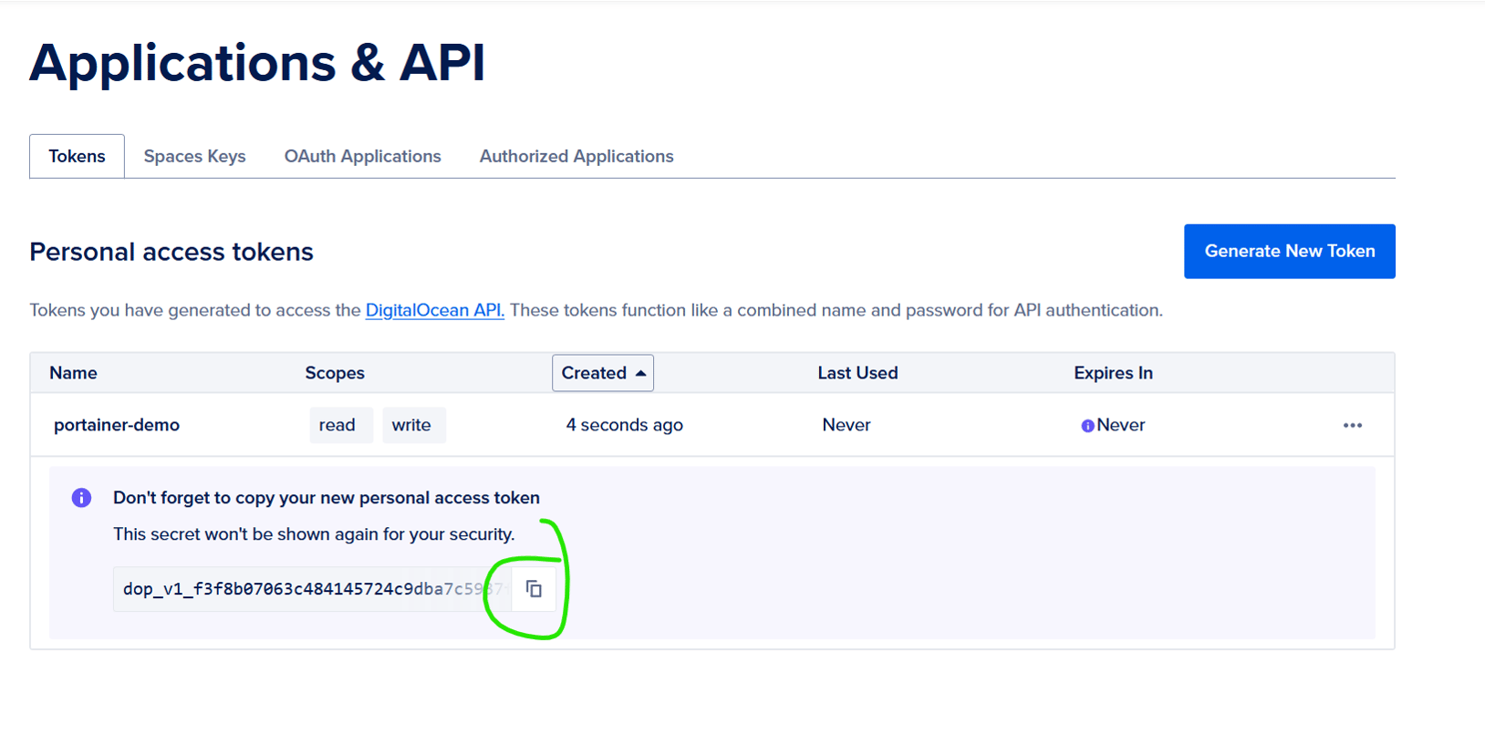The height and width of the screenshot is (735, 1485).
Task: Click the Expires In column header
Action: click(x=1113, y=373)
